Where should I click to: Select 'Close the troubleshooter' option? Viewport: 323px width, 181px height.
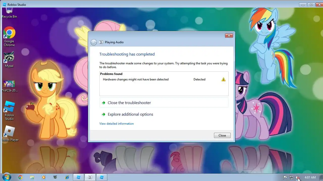164,103
